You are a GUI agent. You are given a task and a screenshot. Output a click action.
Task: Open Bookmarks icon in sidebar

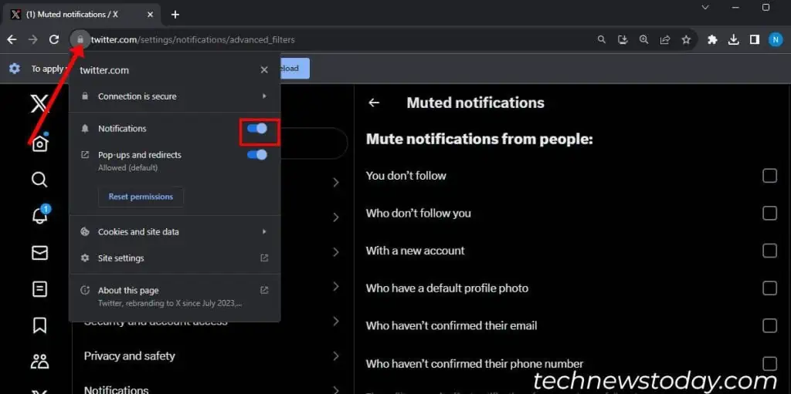click(x=40, y=325)
